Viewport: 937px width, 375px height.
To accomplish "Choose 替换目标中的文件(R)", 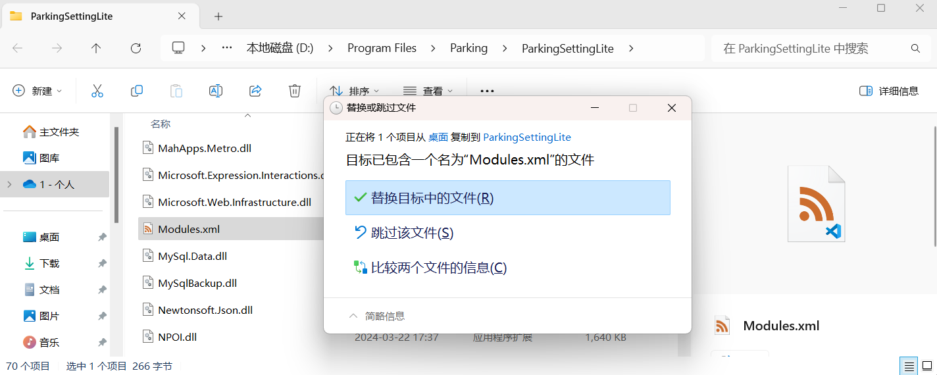I will pos(508,197).
